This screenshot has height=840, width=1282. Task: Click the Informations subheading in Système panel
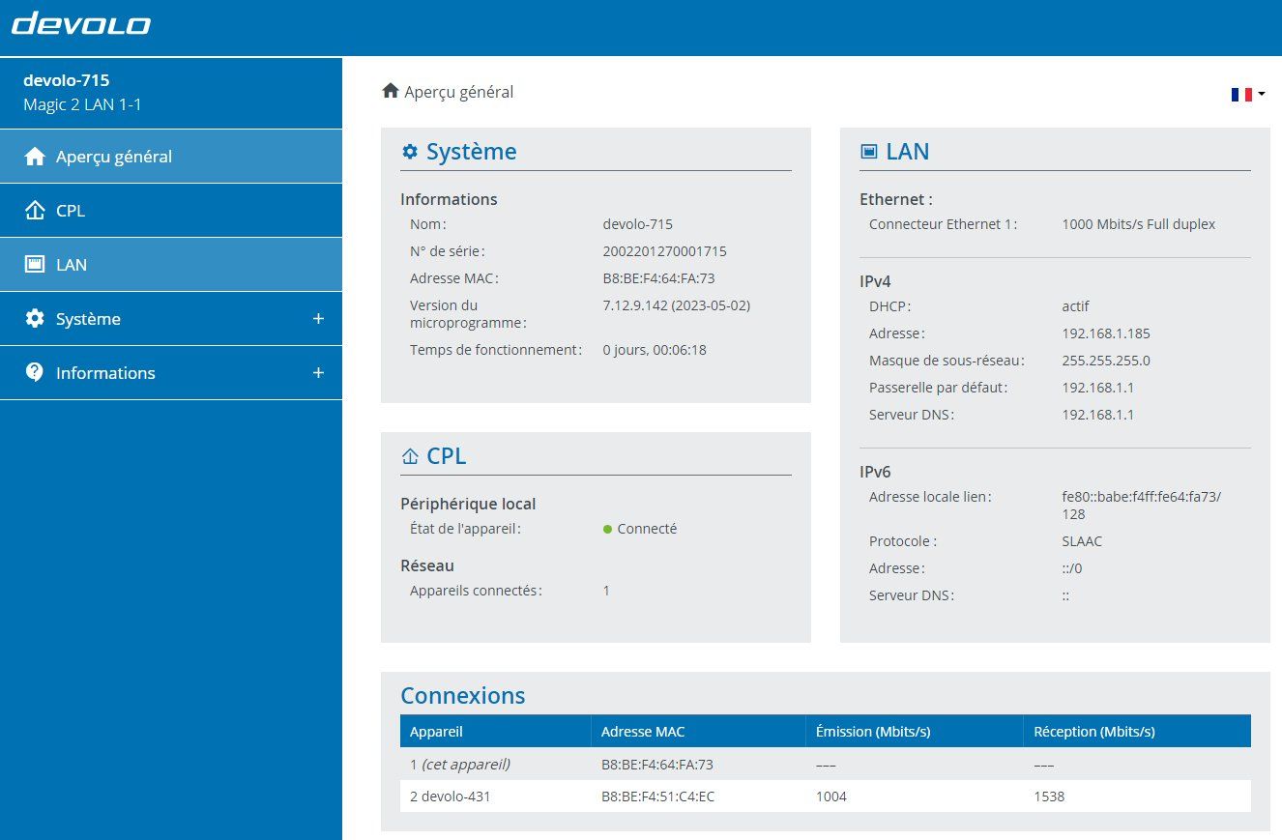coord(449,199)
